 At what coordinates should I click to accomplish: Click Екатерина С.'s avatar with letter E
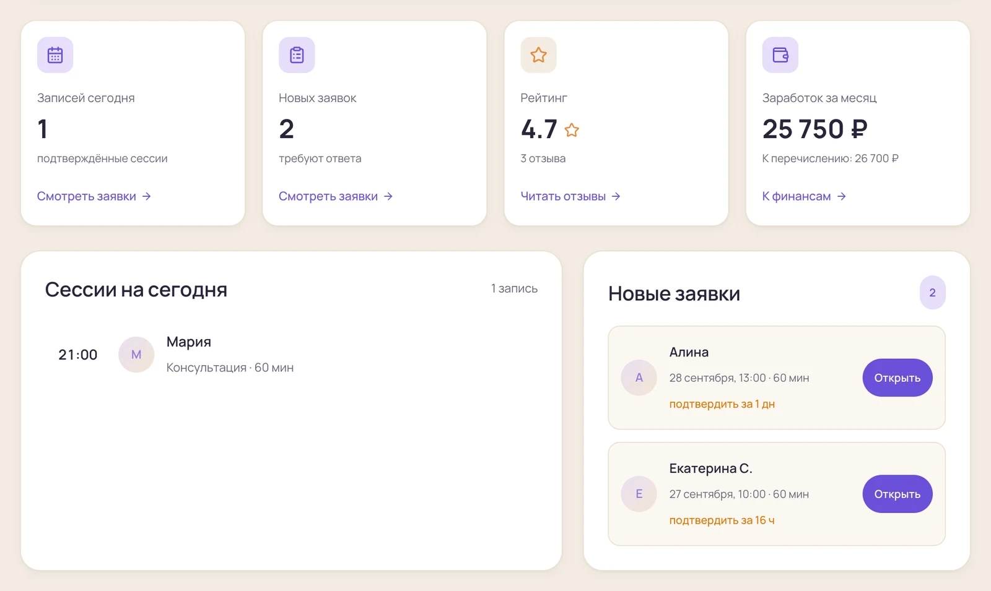tap(639, 494)
